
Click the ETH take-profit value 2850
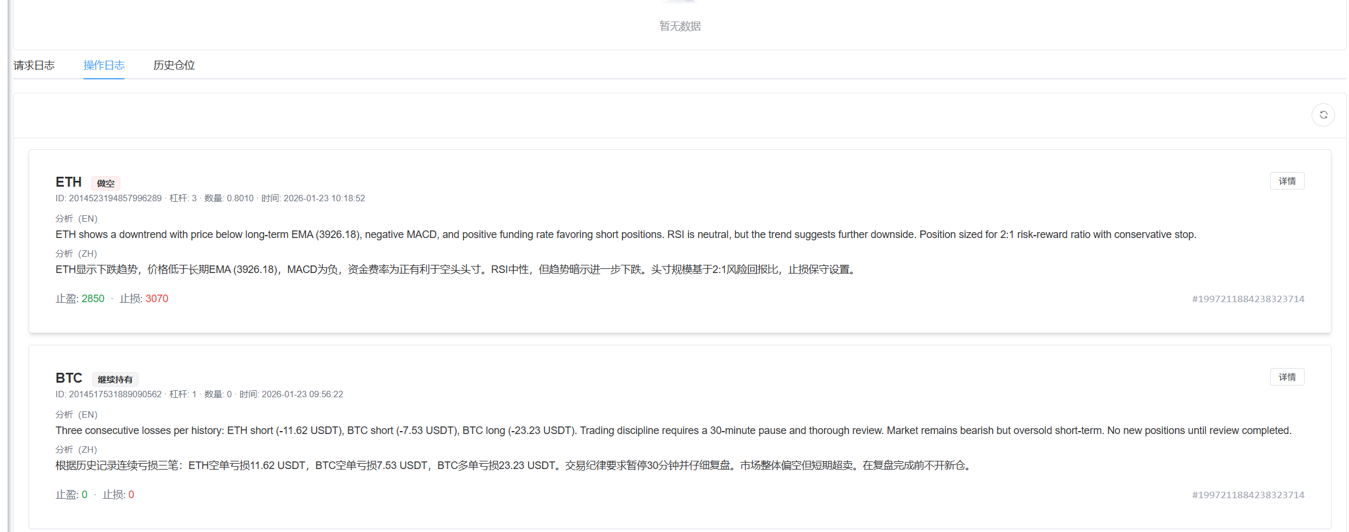93,299
